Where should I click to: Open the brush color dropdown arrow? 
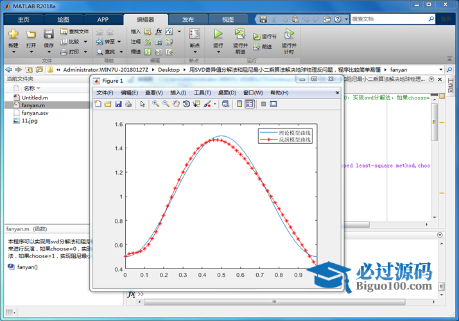pos(215,104)
